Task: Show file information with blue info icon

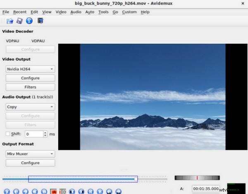Action: point(29,21)
